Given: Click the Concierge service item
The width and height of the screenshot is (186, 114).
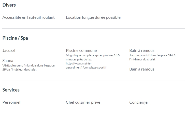Looking at the screenshot, I should 138,102.
